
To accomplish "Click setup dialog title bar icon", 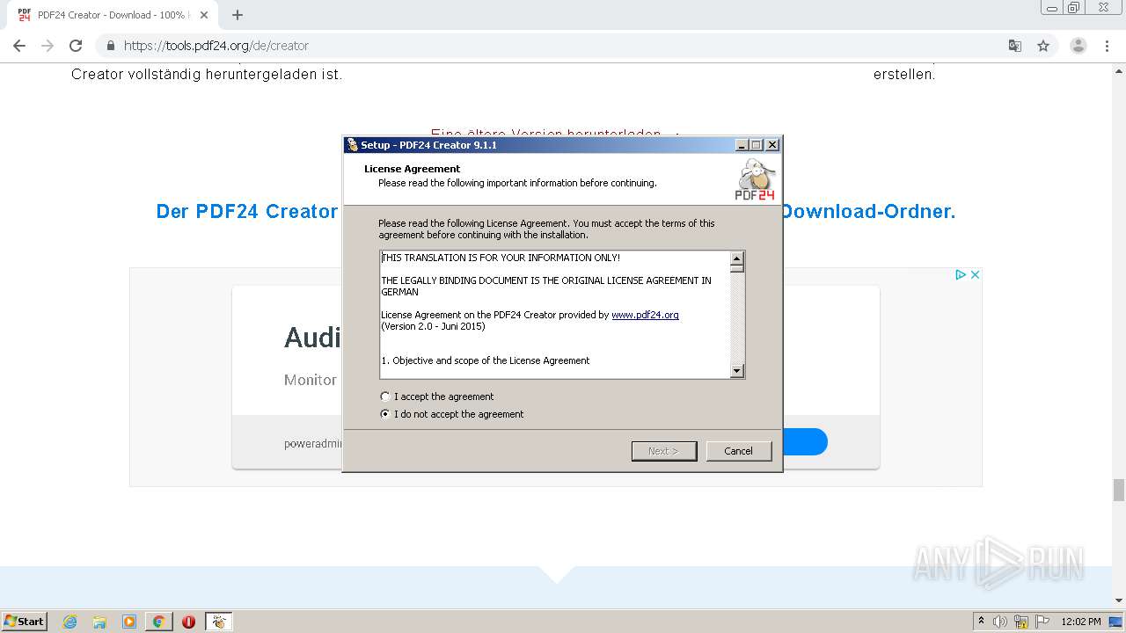I will (352, 145).
